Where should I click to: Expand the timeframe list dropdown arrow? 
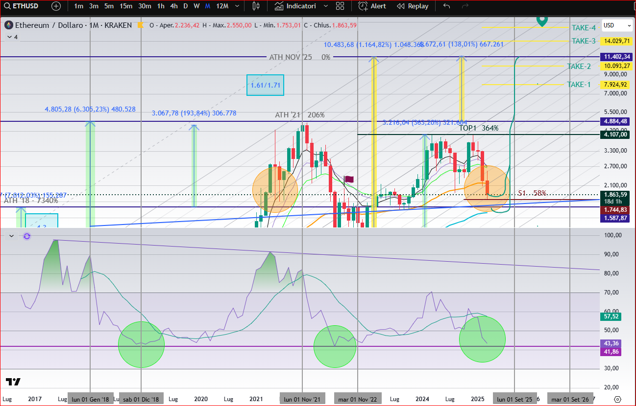point(238,6)
